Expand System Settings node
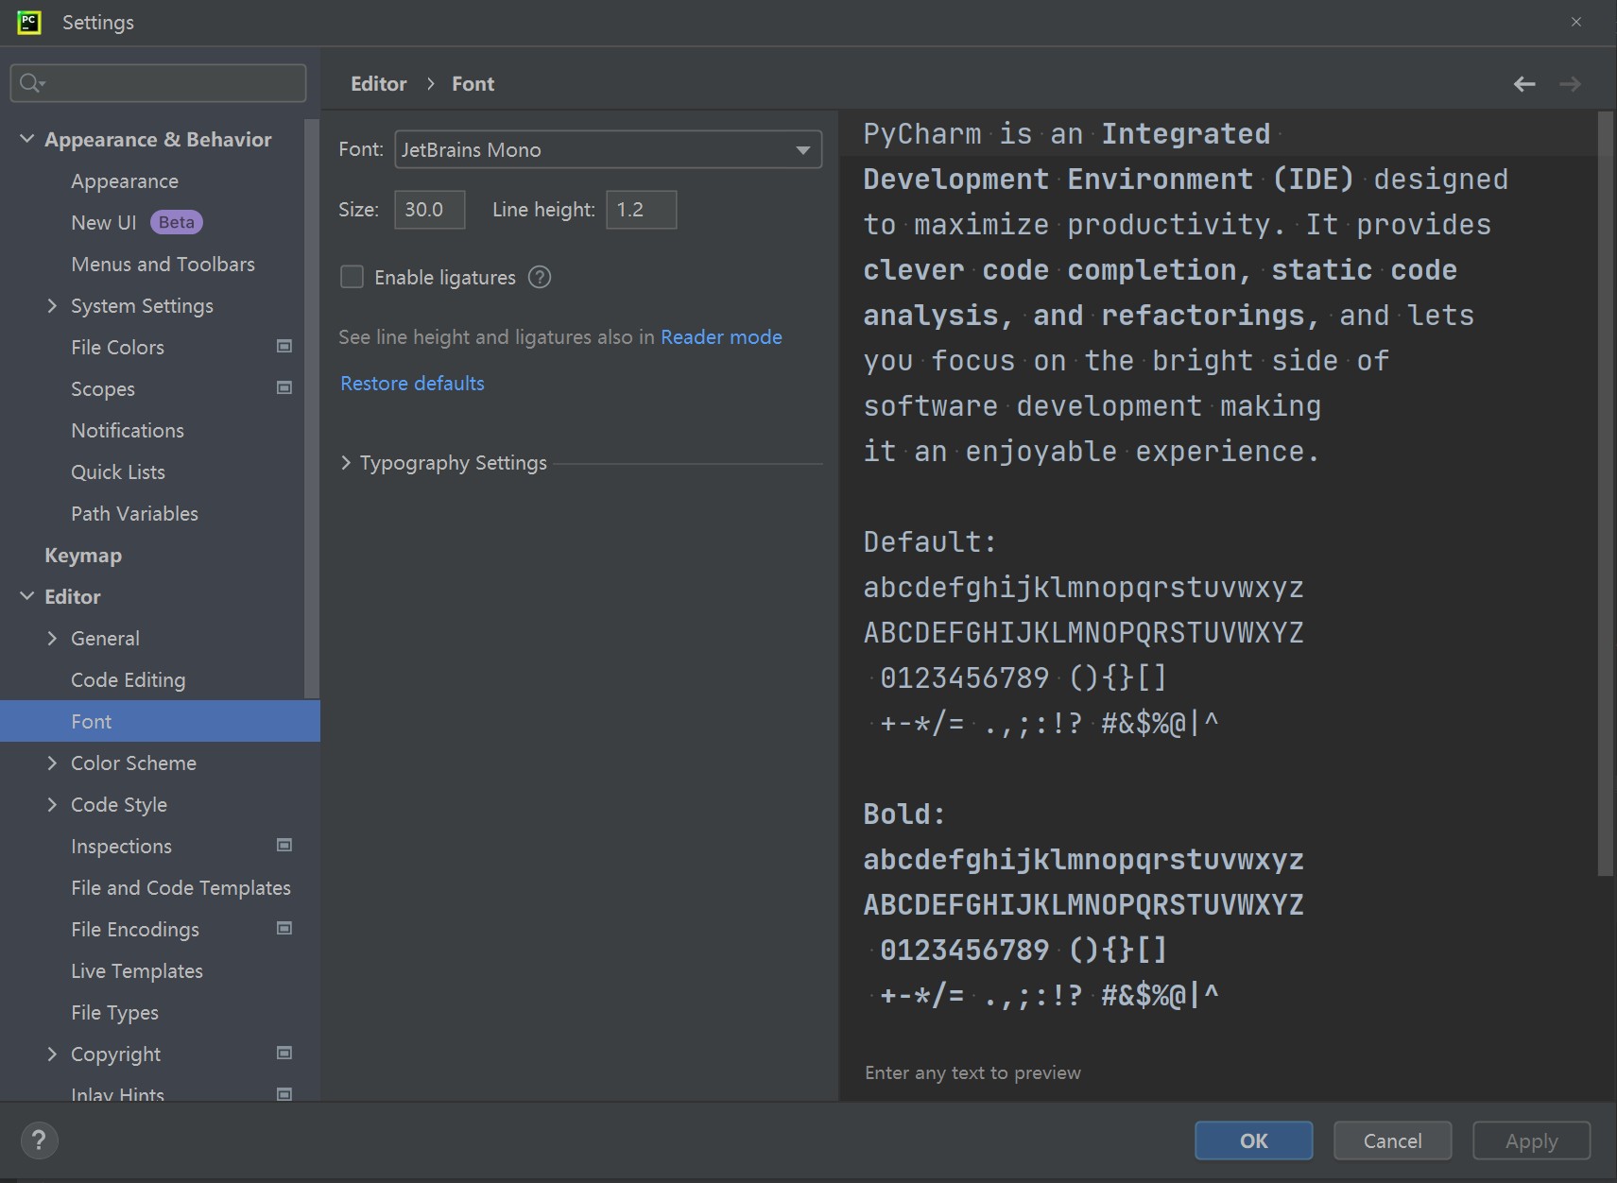The image size is (1617, 1183). point(52,305)
